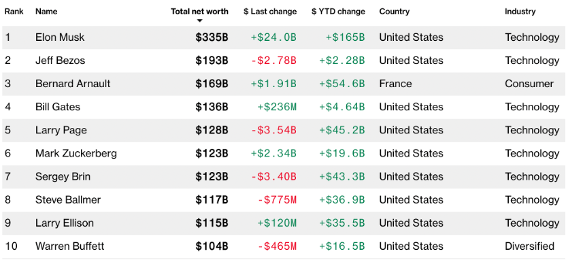Image resolution: width=566 pixels, height=260 pixels.
Task: Open Elon Musk's profile link
Action: coord(60,37)
